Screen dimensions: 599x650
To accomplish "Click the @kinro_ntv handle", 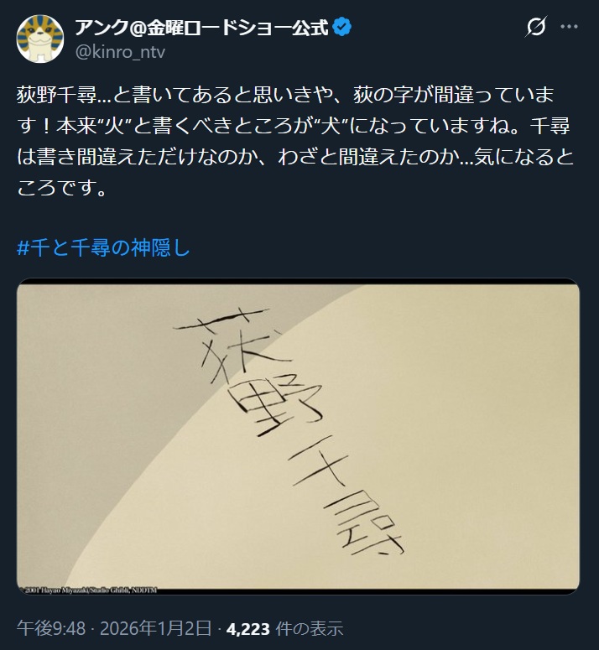I will (x=120, y=52).
